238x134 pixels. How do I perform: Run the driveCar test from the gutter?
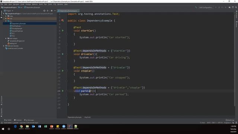63,54
